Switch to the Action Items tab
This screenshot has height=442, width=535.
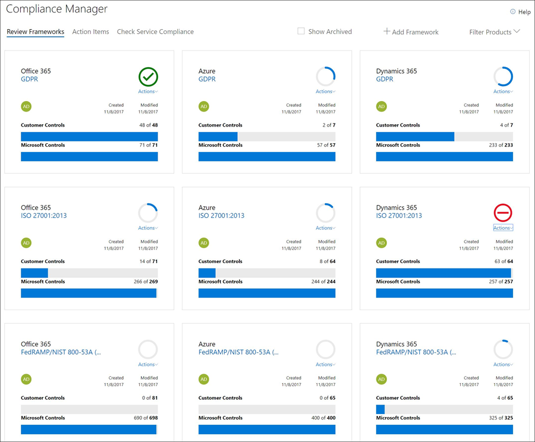[90, 31]
